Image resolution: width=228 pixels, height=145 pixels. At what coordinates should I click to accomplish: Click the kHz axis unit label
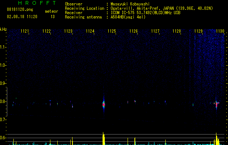click(3, 29)
